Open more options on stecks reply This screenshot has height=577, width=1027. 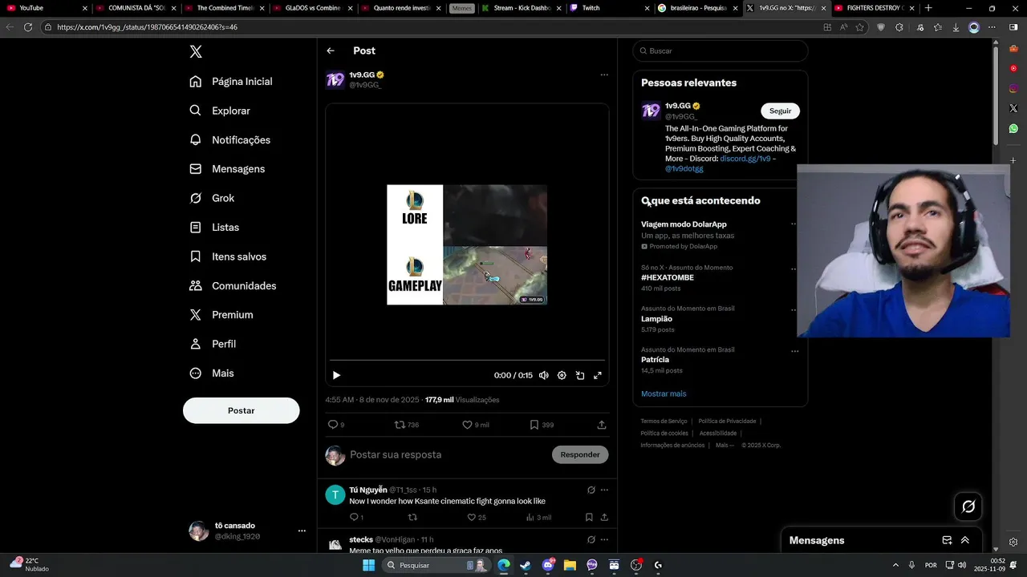604,539
